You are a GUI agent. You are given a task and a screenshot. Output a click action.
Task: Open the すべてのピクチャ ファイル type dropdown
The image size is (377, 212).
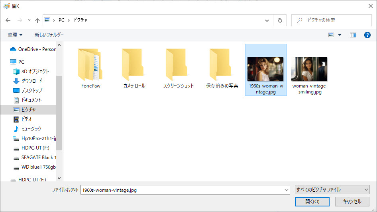pyautogui.click(x=332, y=190)
